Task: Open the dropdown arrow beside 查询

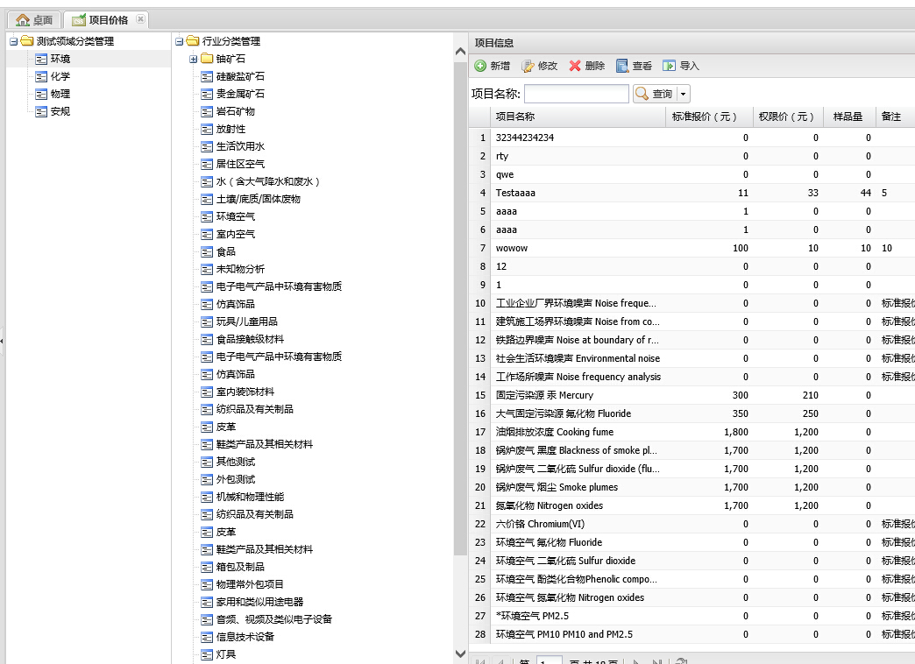Action: click(x=684, y=94)
